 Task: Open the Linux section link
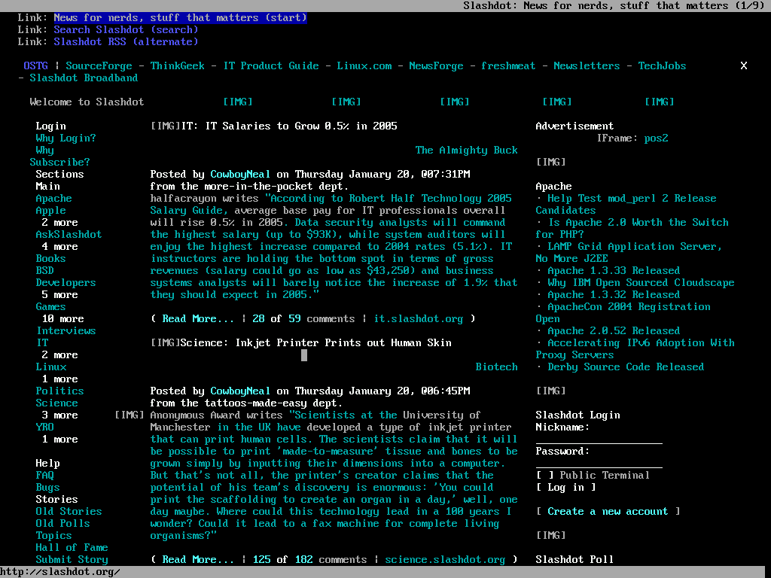click(50, 367)
